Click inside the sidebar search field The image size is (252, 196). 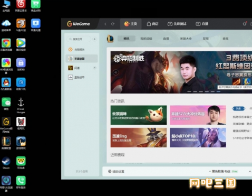pos(79,39)
